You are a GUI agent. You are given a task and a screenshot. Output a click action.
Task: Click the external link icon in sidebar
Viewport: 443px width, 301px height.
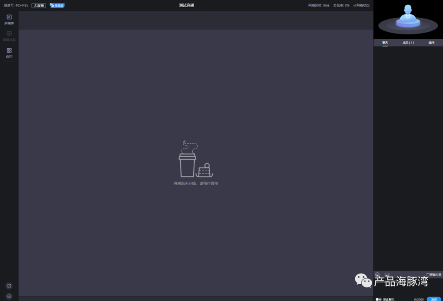[x=9, y=286]
